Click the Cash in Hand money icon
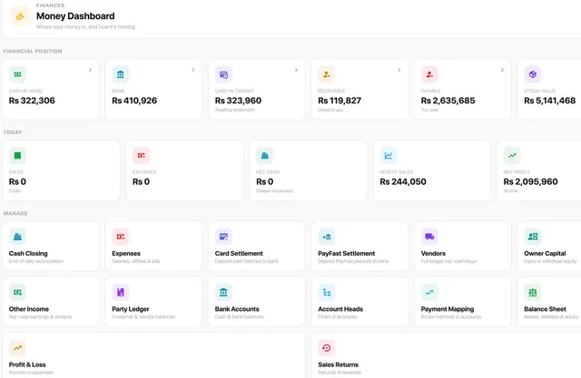Screen dimensions: 581x378 [x=17, y=74]
